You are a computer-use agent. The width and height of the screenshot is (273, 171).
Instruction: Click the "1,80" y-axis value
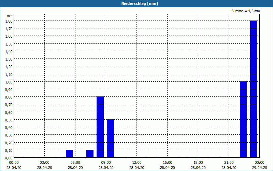(9, 21)
